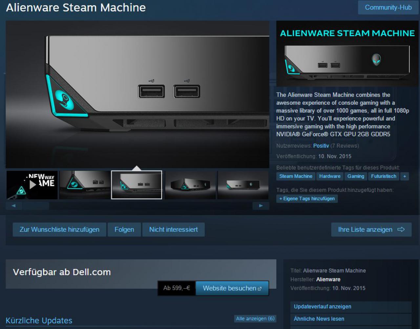Open the Community-Hub button
420x329 pixels.
point(388,8)
